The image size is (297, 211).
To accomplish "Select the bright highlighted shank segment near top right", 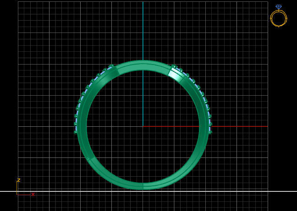I will click(x=176, y=76).
